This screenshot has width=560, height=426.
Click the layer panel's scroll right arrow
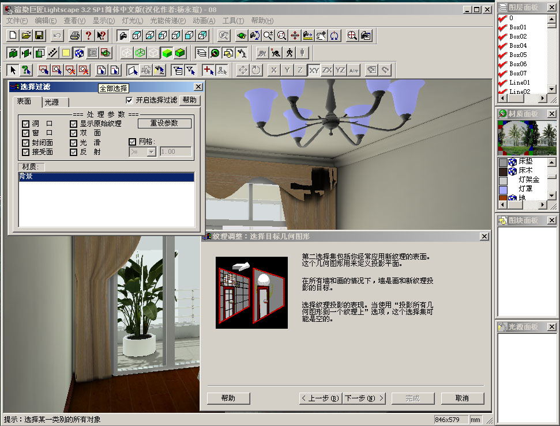click(x=543, y=98)
